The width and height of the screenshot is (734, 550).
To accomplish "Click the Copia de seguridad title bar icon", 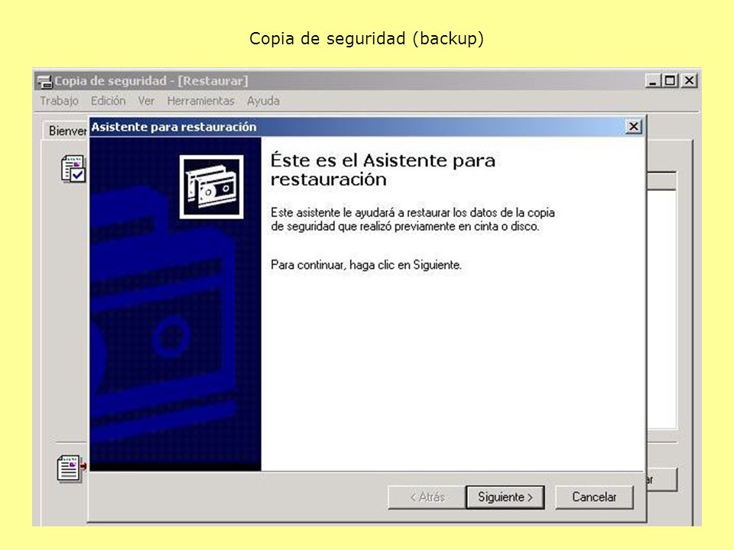I will point(45,82).
